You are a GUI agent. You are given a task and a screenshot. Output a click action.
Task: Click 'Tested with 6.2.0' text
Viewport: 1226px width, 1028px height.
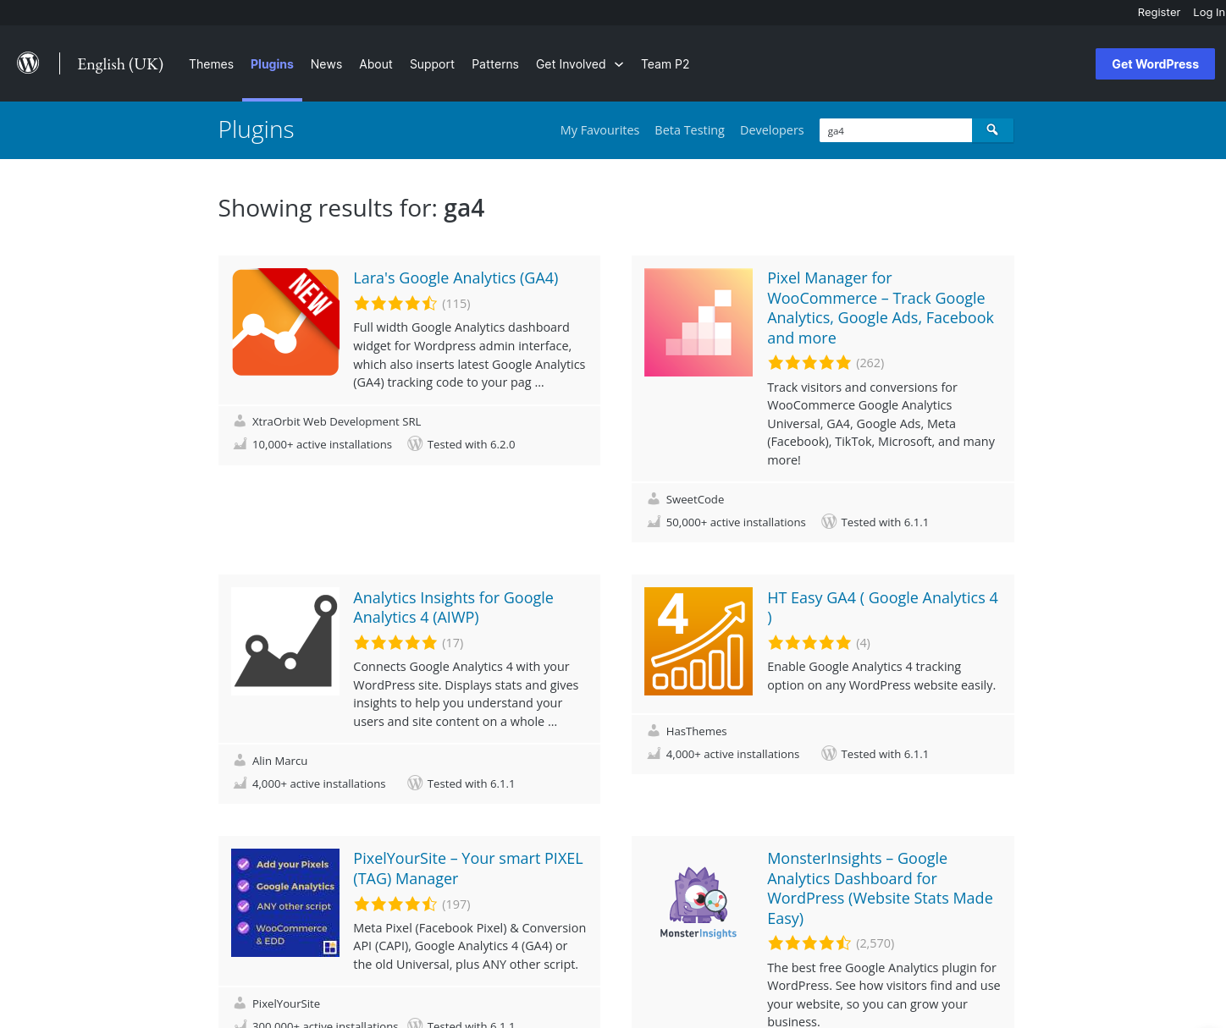(471, 444)
